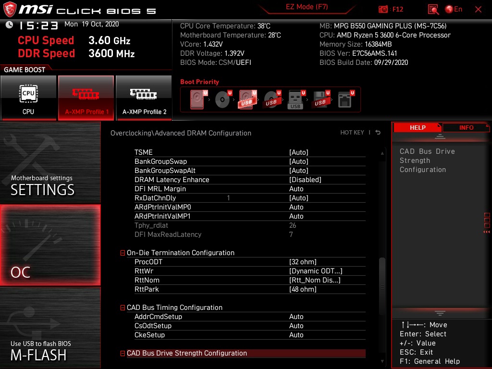Select the CPU icon under Game Boost
492x369 pixels.
click(x=29, y=98)
